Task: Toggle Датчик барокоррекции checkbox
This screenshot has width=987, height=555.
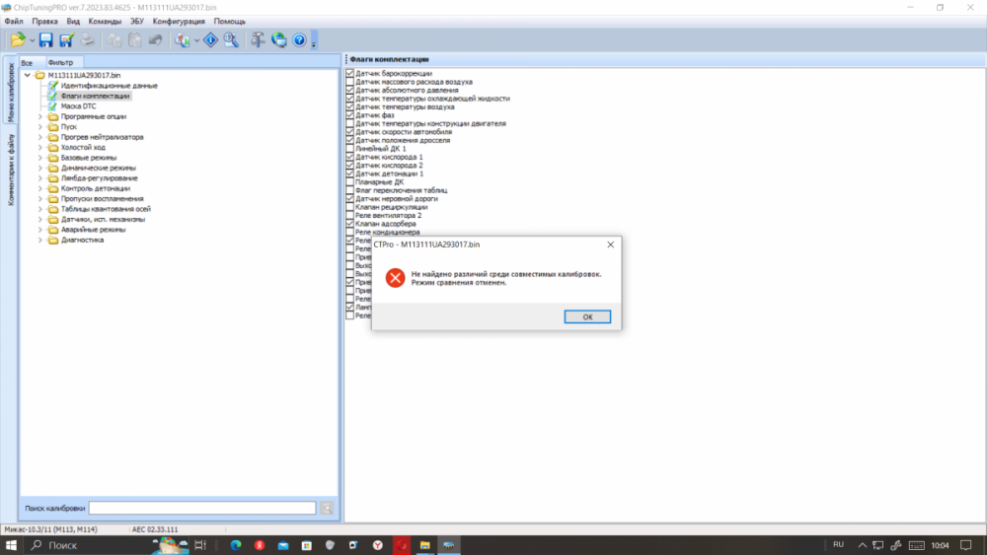Action: point(350,74)
